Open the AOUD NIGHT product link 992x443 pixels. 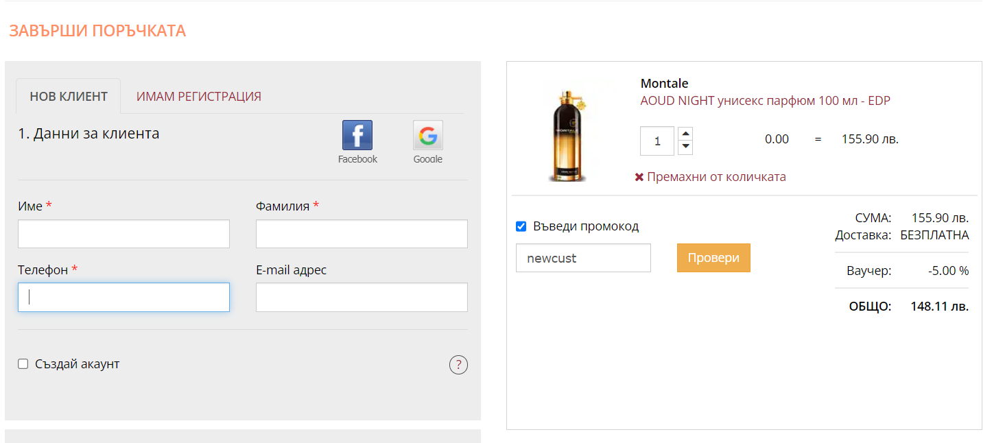point(765,101)
